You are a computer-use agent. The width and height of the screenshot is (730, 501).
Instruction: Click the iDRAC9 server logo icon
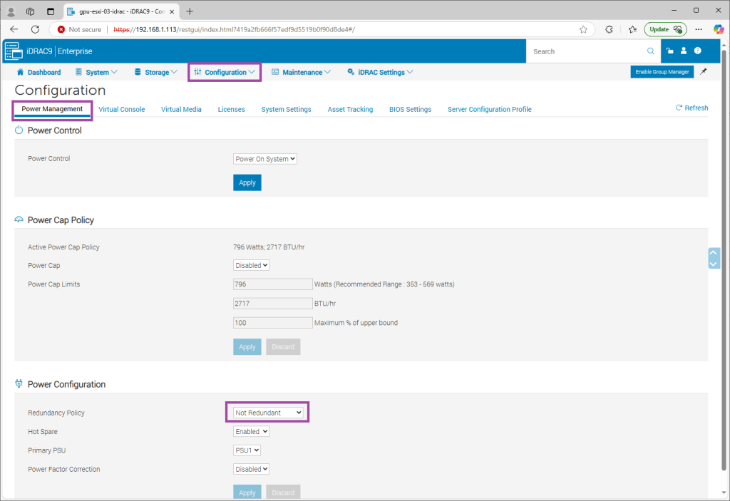[14, 51]
